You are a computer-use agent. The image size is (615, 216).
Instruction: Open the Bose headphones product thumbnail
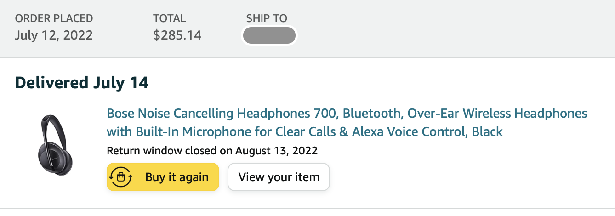click(55, 145)
